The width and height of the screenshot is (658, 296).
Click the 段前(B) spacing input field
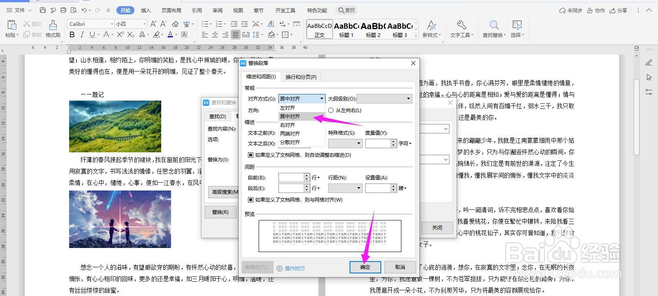tap(291, 177)
